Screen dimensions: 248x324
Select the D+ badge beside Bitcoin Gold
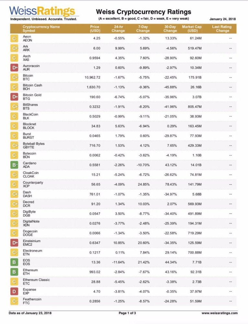tap(15, 97)
